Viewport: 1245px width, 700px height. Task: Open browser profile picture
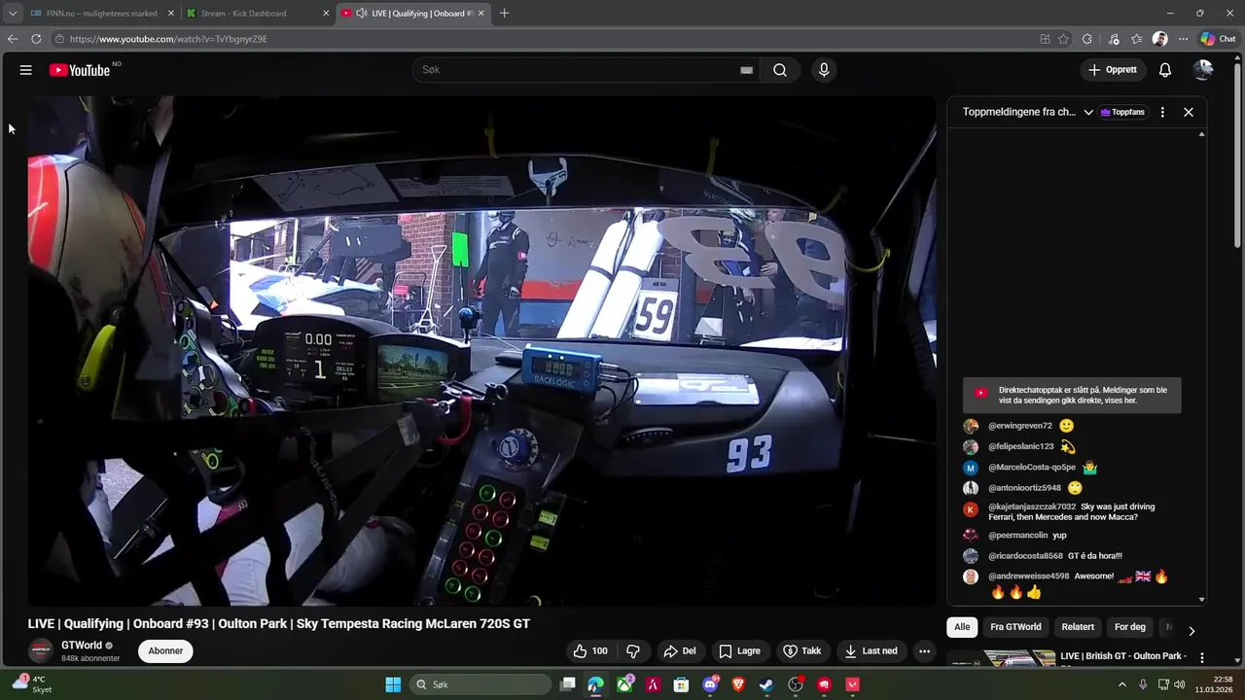1159,39
